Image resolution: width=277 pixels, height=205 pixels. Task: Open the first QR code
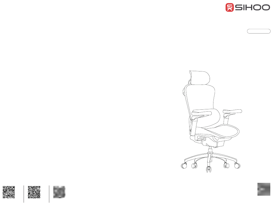[x=9, y=192]
